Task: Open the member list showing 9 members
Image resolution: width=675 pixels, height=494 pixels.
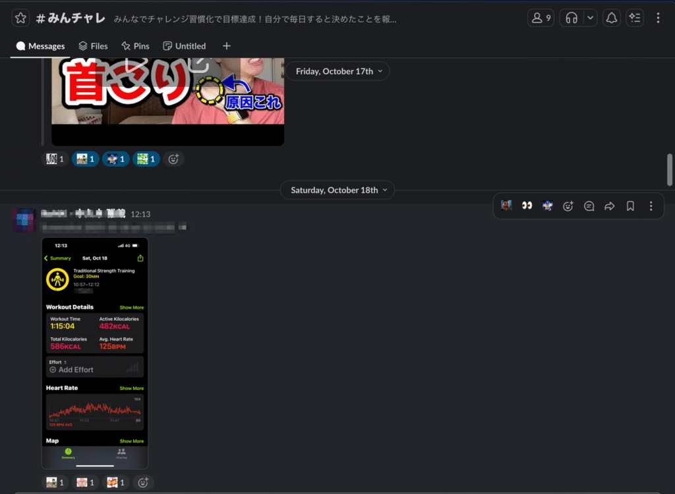Action: 541,18
